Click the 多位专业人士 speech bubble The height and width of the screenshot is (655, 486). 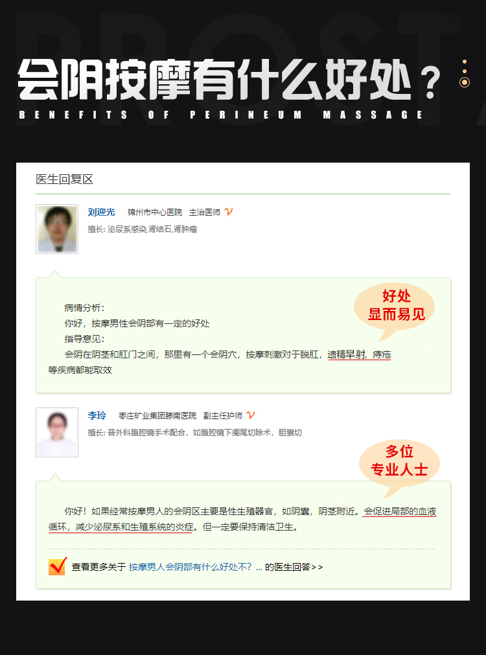coord(399,465)
